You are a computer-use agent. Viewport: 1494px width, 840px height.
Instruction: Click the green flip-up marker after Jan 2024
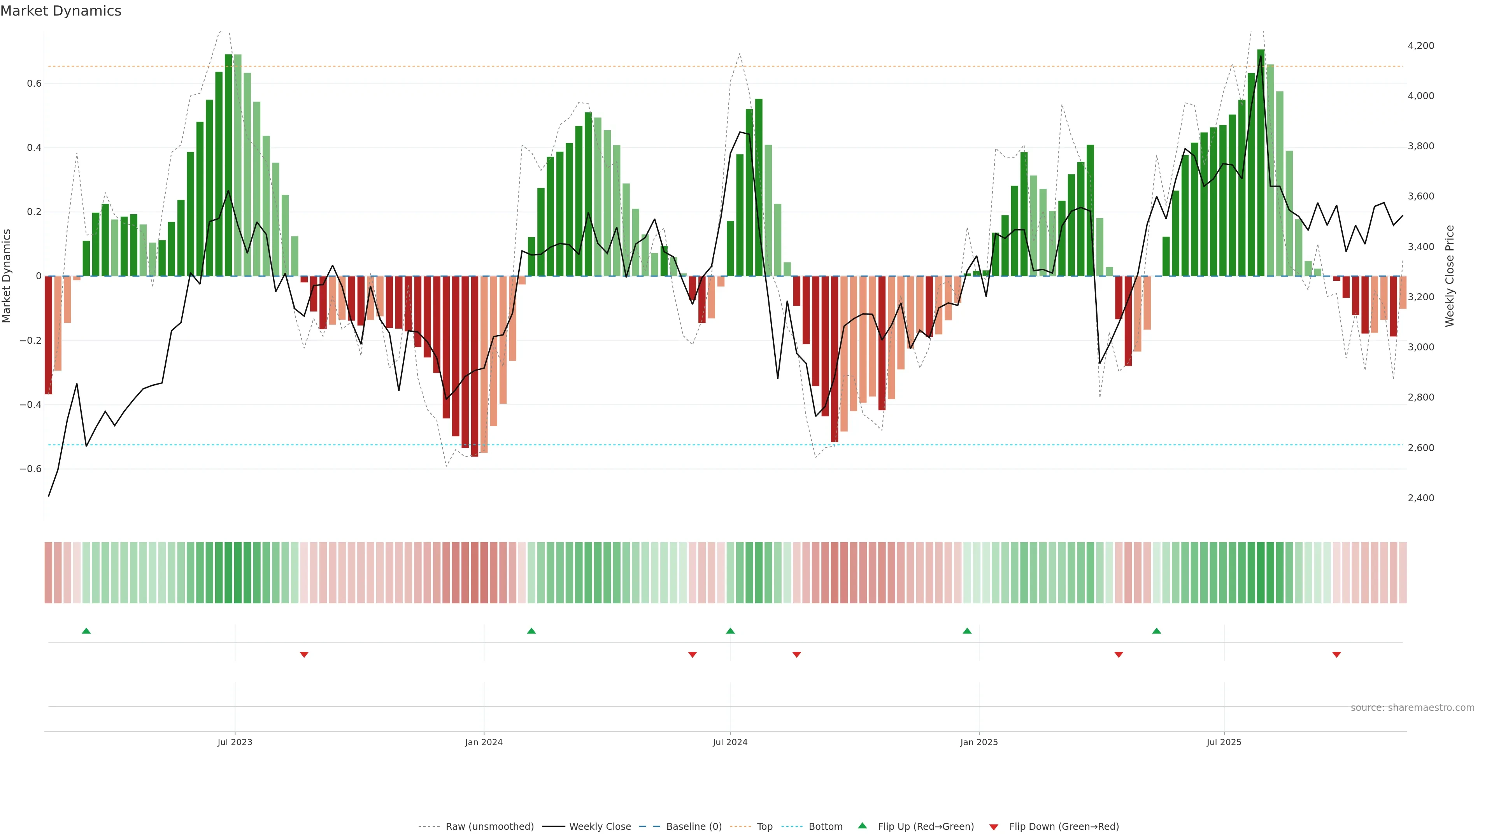coord(531,631)
